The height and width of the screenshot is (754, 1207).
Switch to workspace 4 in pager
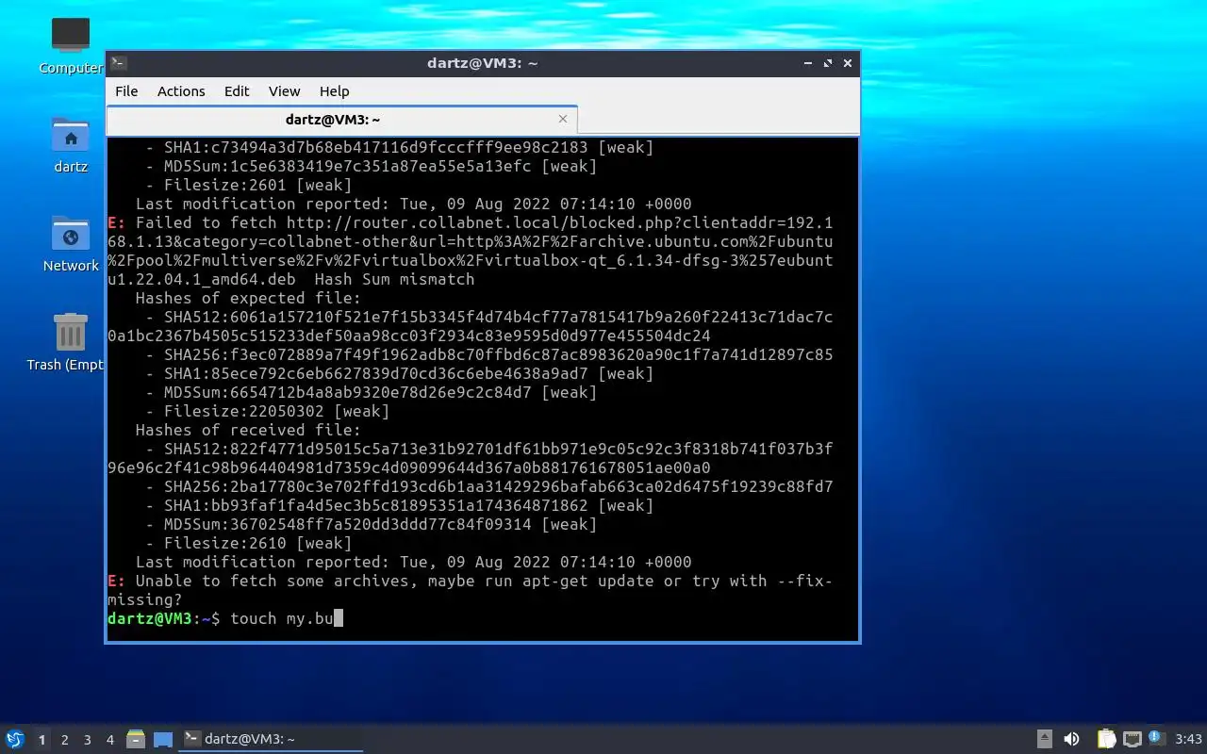[110, 740]
